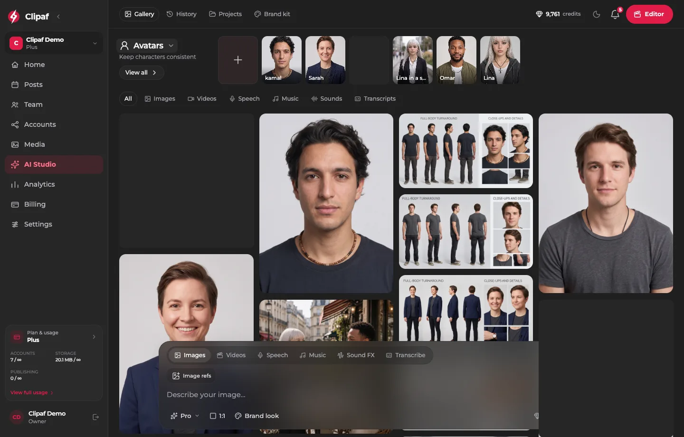Switch to the History tab
The width and height of the screenshot is (684, 437).
(181, 14)
